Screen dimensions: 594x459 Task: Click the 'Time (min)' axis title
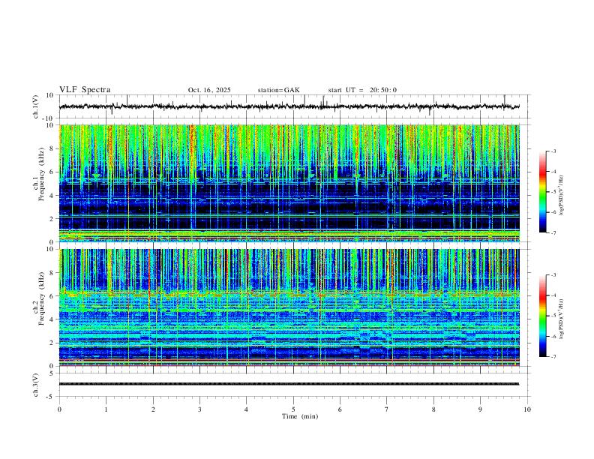(300, 416)
